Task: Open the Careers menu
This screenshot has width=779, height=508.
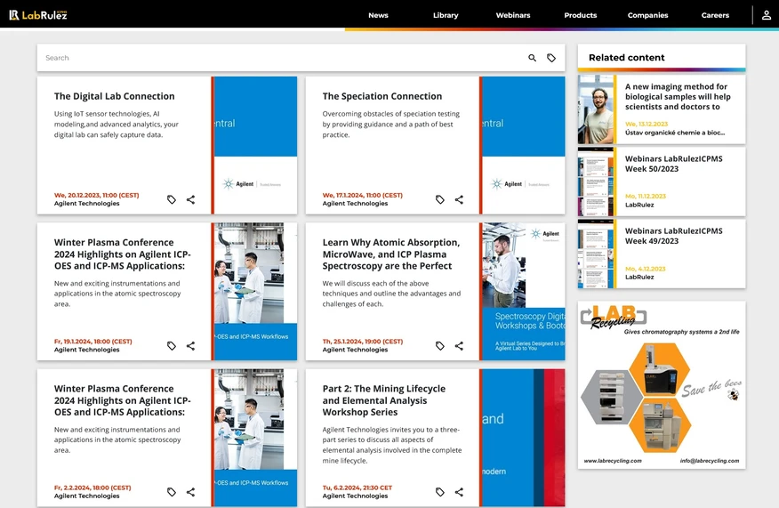Action: click(715, 15)
